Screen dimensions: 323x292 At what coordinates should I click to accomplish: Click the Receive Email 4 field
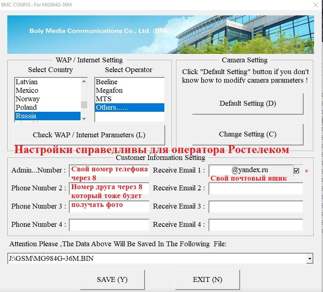[x=256, y=225]
